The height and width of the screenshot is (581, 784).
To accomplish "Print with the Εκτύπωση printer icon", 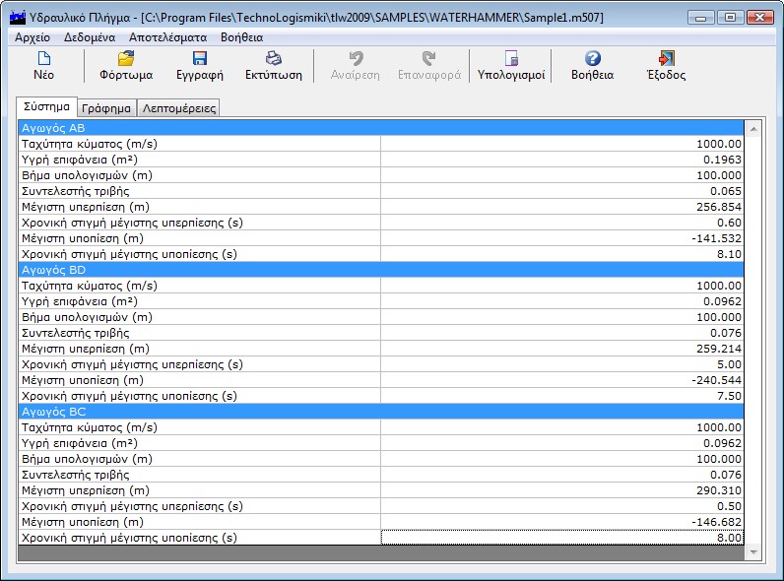I will [x=273, y=59].
